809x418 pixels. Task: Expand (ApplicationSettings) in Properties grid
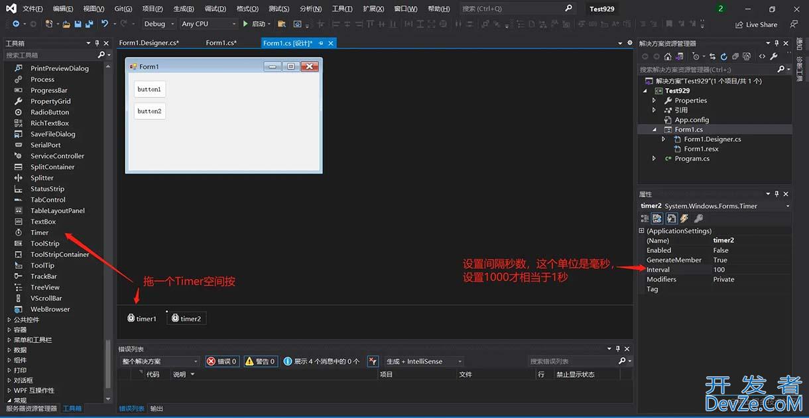pos(641,231)
